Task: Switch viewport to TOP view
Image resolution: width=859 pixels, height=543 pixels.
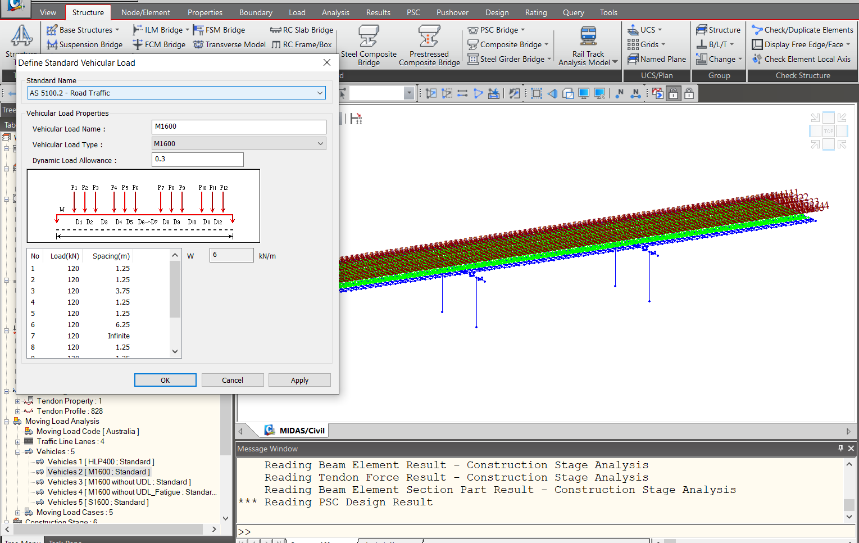Action: pyautogui.click(x=828, y=130)
